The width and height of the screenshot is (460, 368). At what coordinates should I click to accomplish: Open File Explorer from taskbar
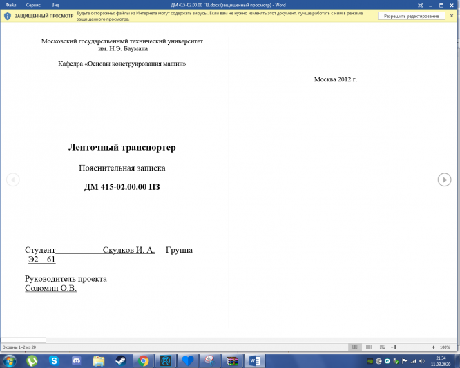(x=99, y=360)
